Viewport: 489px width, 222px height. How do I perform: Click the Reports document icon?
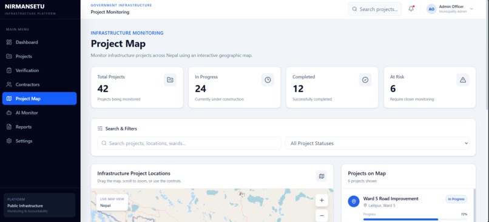[x=9, y=127]
